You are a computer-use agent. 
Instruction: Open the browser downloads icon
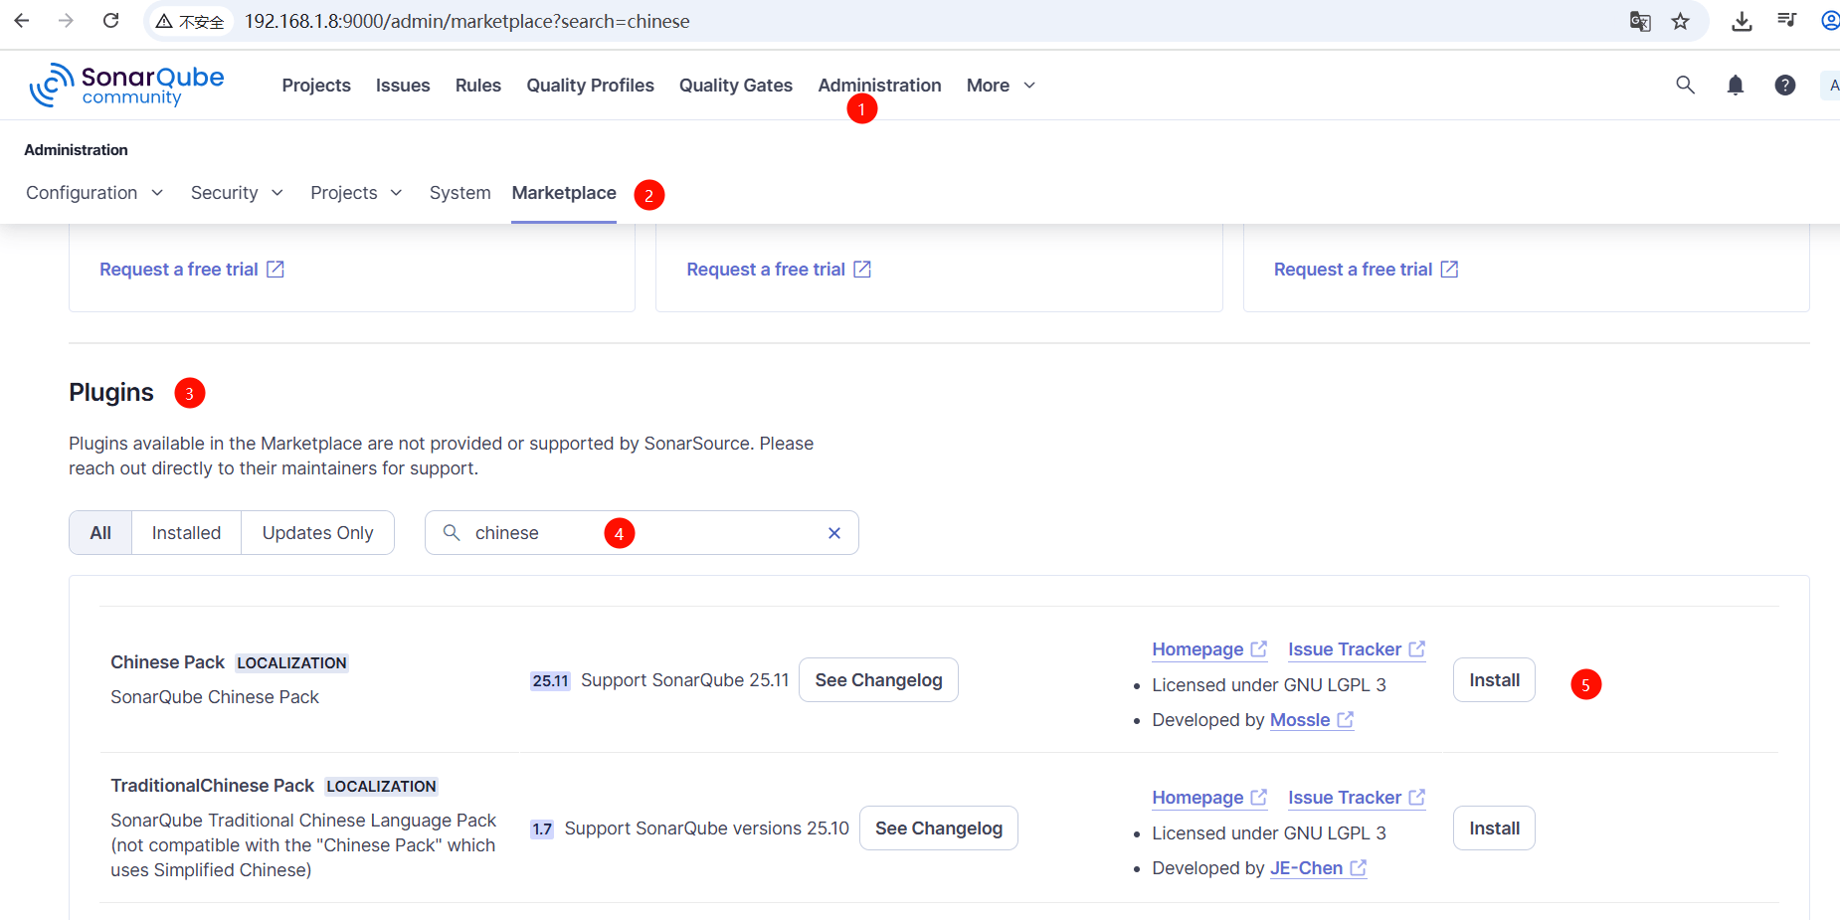(x=1742, y=21)
